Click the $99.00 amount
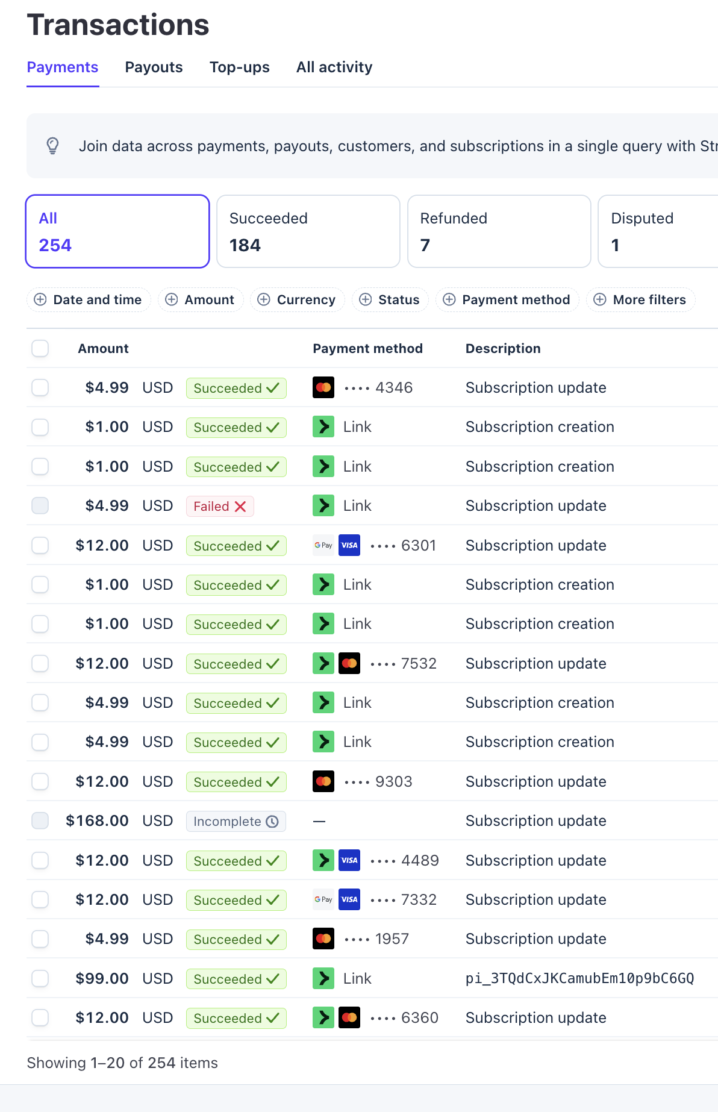 tap(102, 978)
